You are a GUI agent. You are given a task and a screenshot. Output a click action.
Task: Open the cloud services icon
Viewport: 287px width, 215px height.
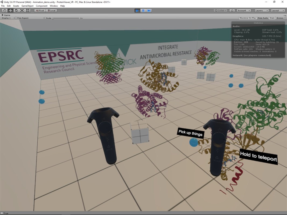[232, 10]
